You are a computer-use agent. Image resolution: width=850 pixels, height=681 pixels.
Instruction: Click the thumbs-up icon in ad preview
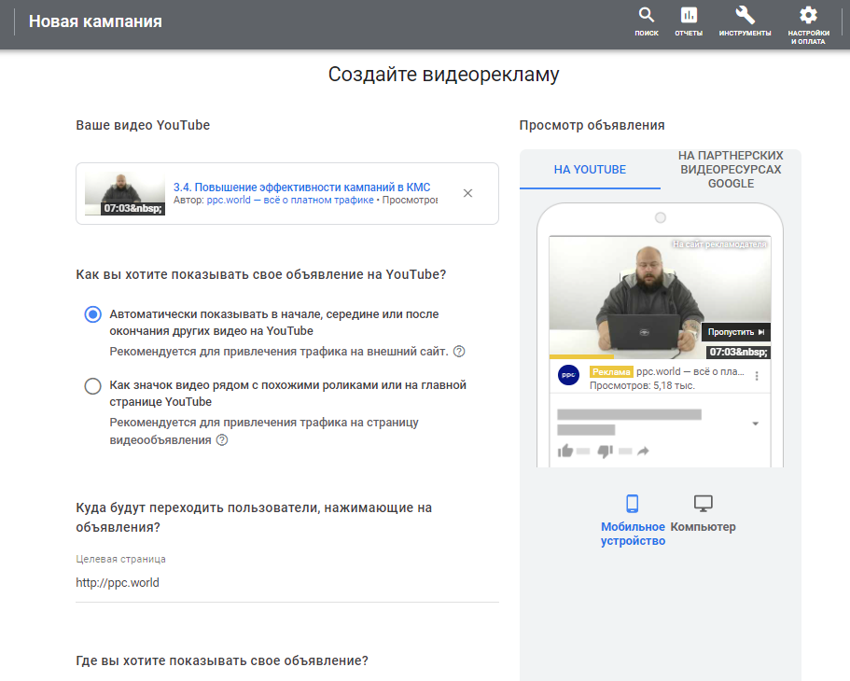pyautogui.click(x=565, y=451)
